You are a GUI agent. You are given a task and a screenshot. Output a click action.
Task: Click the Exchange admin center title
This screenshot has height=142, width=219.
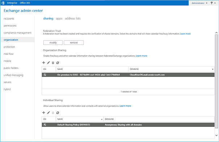pyautogui.click(x=23, y=11)
